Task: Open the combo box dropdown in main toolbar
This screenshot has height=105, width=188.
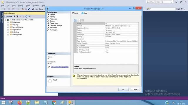Action: click(x=174, y=9)
